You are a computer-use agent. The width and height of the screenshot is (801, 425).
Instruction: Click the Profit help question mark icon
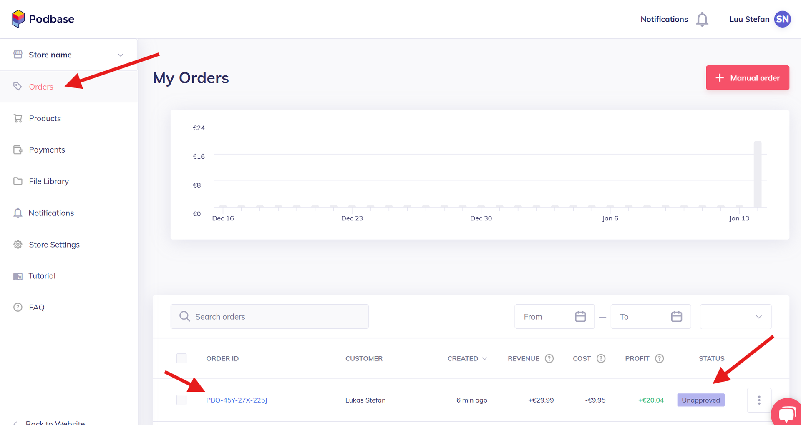point(659,358)
